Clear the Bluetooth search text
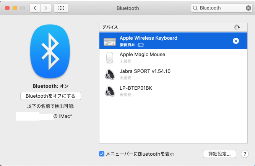This screenshot has width=255, height=166. (x=249, y=8)
